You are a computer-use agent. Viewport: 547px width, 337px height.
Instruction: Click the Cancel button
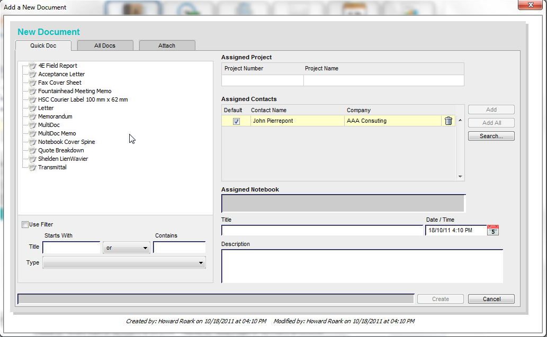pyautogui.click(x=491, y=298)
